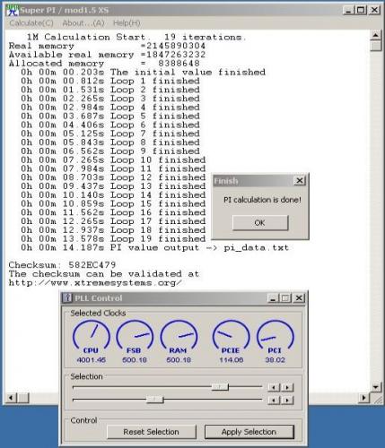Click Apply Selection button
385x448 pixels.
[x=249, y=432]
